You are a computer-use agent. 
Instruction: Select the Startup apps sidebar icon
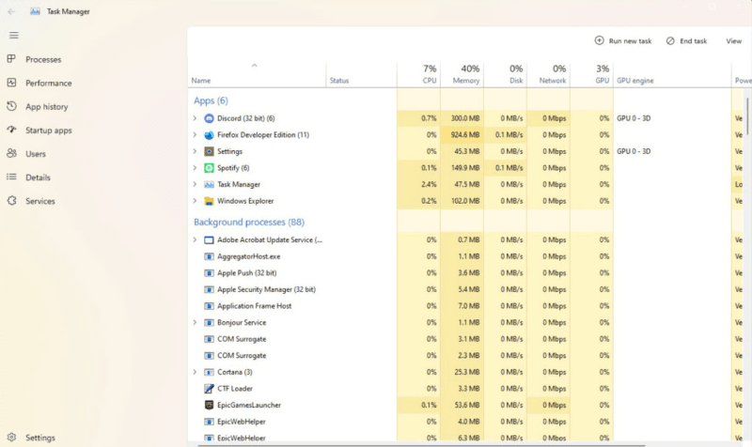click(11, 130)
